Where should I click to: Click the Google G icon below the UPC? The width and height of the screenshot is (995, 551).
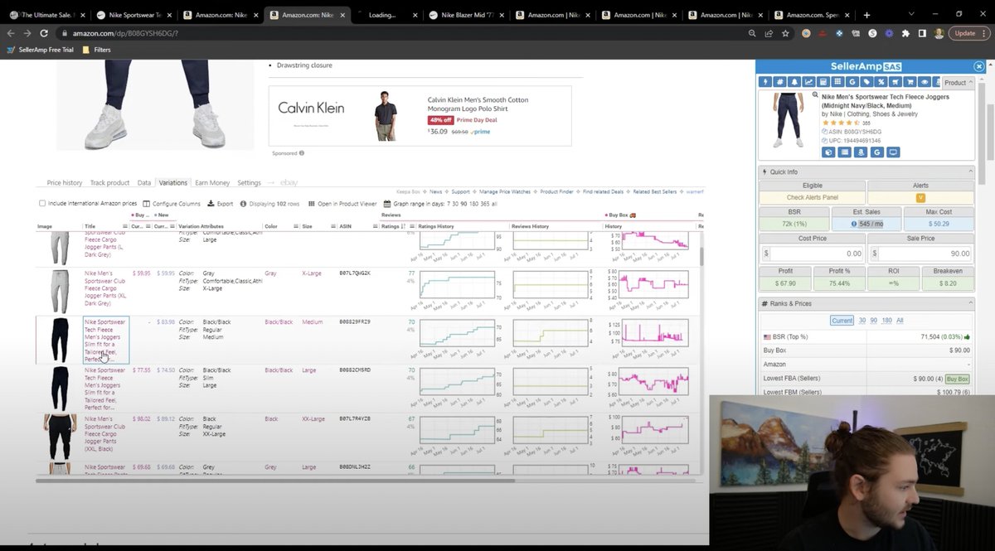point(877,152)
